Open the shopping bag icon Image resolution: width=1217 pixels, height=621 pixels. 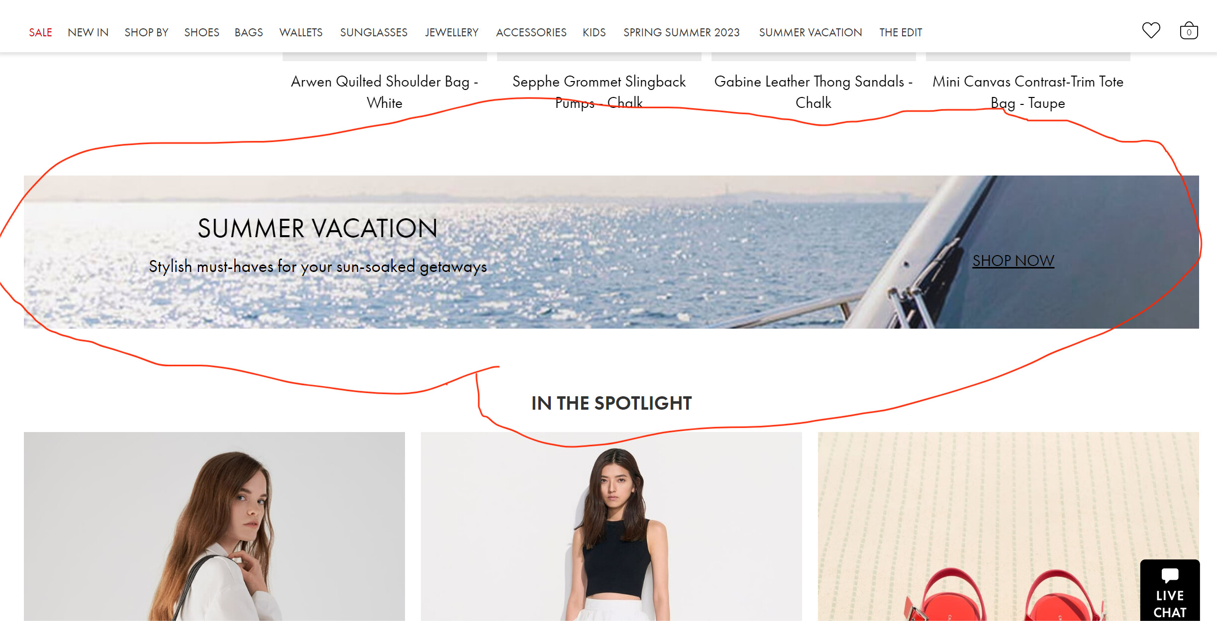[1189, 31]
